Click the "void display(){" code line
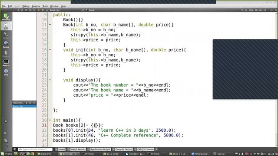 tap(82, 80)
